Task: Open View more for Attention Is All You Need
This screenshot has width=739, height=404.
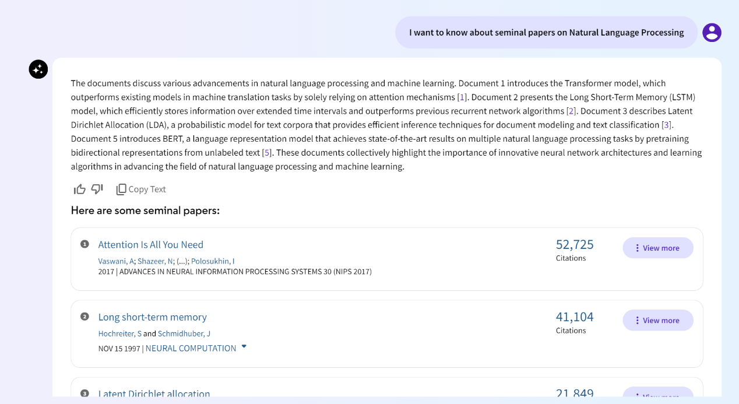Action: (x=658, y=248)
